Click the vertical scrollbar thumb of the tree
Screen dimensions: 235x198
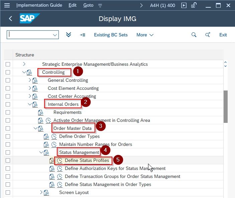coord(225,107)
